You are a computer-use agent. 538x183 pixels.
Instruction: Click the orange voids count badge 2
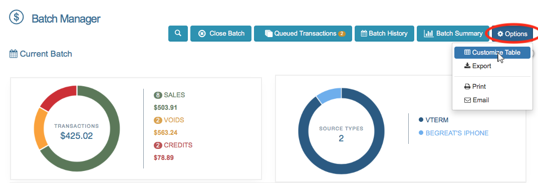coord(158,120)
